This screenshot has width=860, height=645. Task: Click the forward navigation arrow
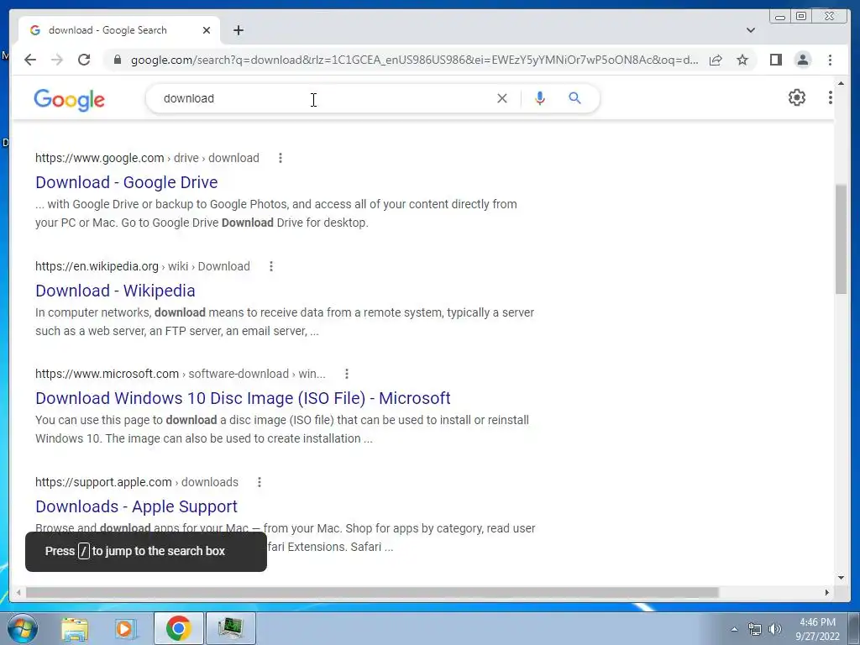(57, 60)
